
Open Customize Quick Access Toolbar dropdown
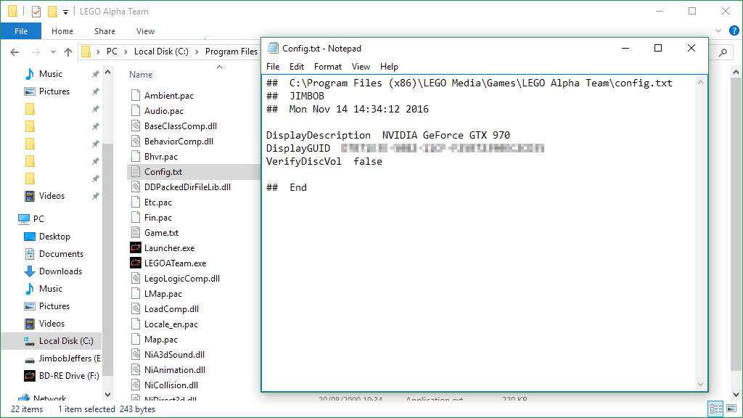click(x=65, y=12)
